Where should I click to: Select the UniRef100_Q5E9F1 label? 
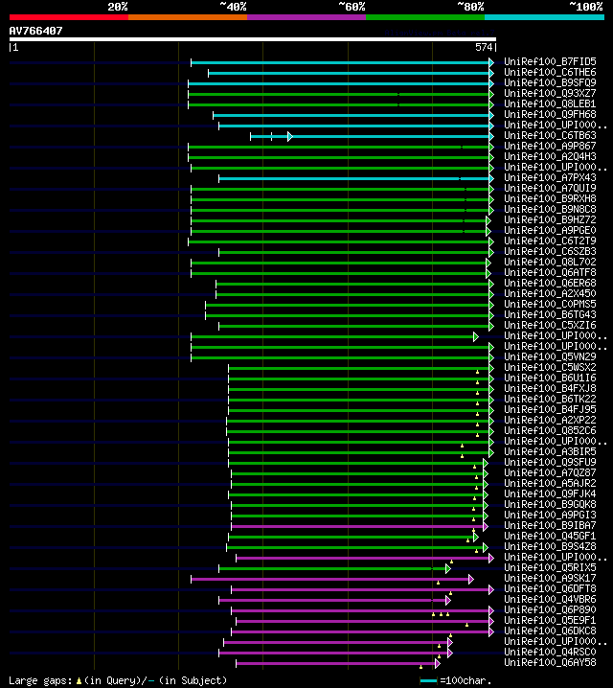tap(550, 620)
